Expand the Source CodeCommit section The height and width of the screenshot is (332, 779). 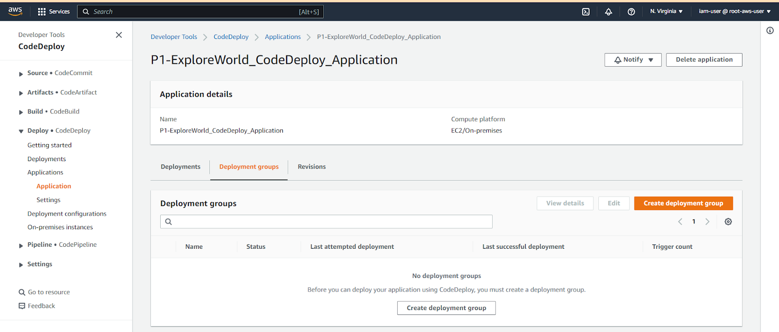click(x=21, y=74)
